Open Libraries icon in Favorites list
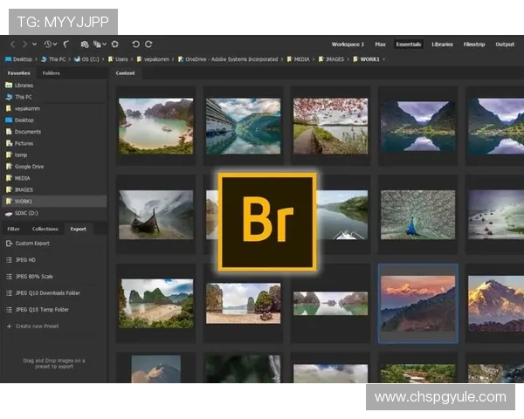524x419 pixels. (x=9, y=86)
